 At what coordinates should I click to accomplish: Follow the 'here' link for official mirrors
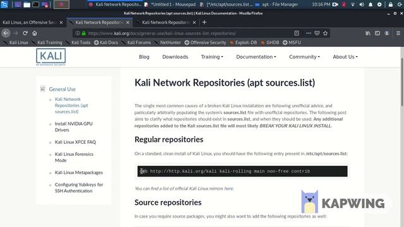click(x=229, y=189)
